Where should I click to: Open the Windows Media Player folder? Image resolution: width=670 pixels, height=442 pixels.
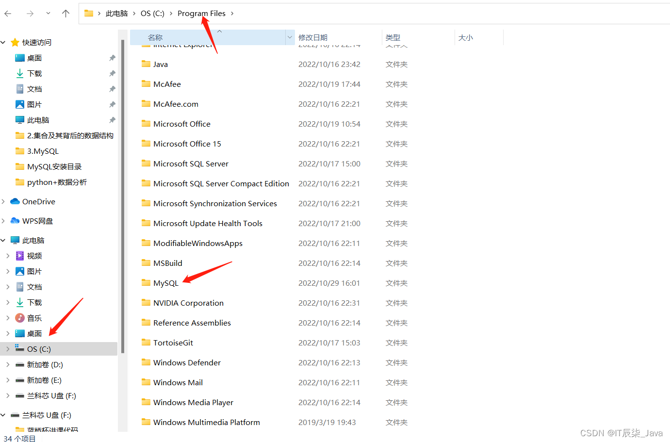(x=193, y=402)
